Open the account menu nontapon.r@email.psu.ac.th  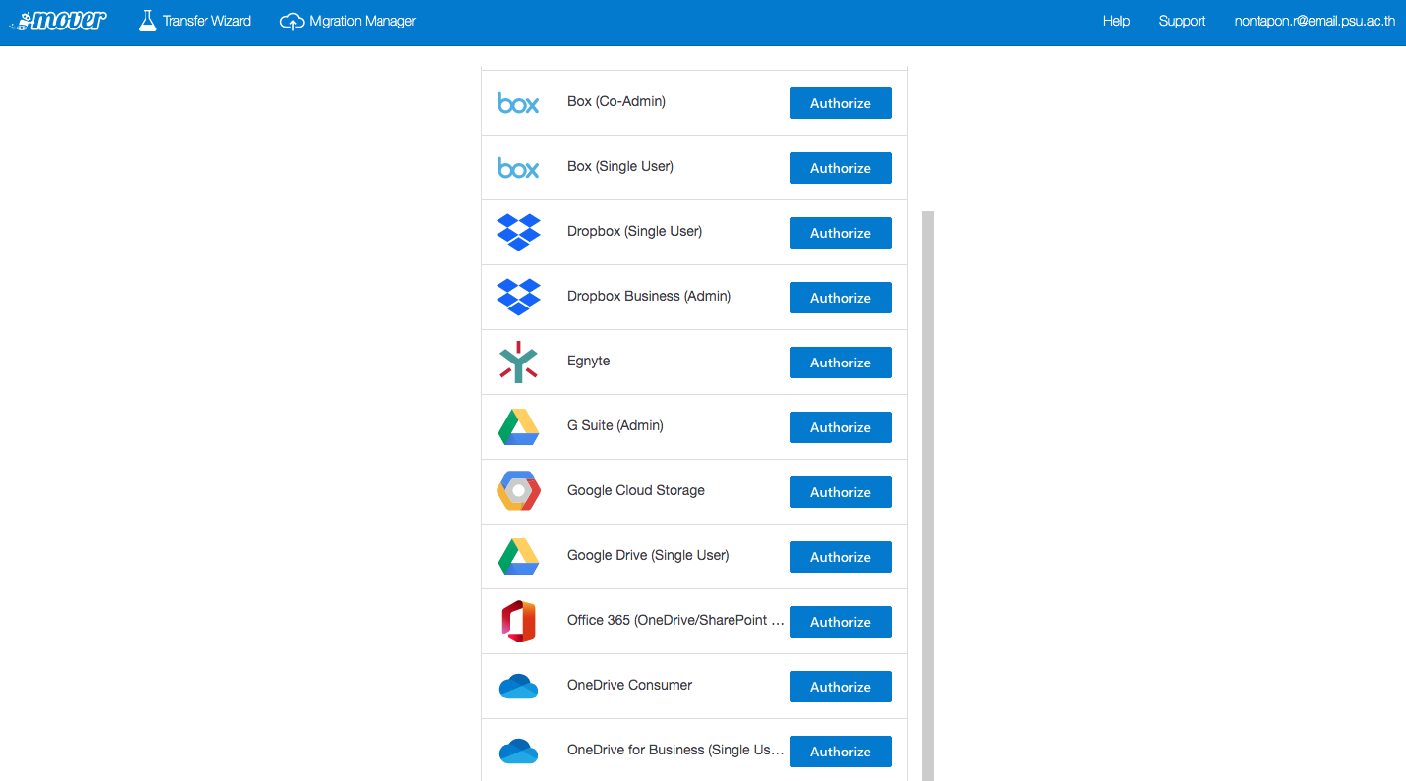pyautogui.click(x=1315, y=21)
